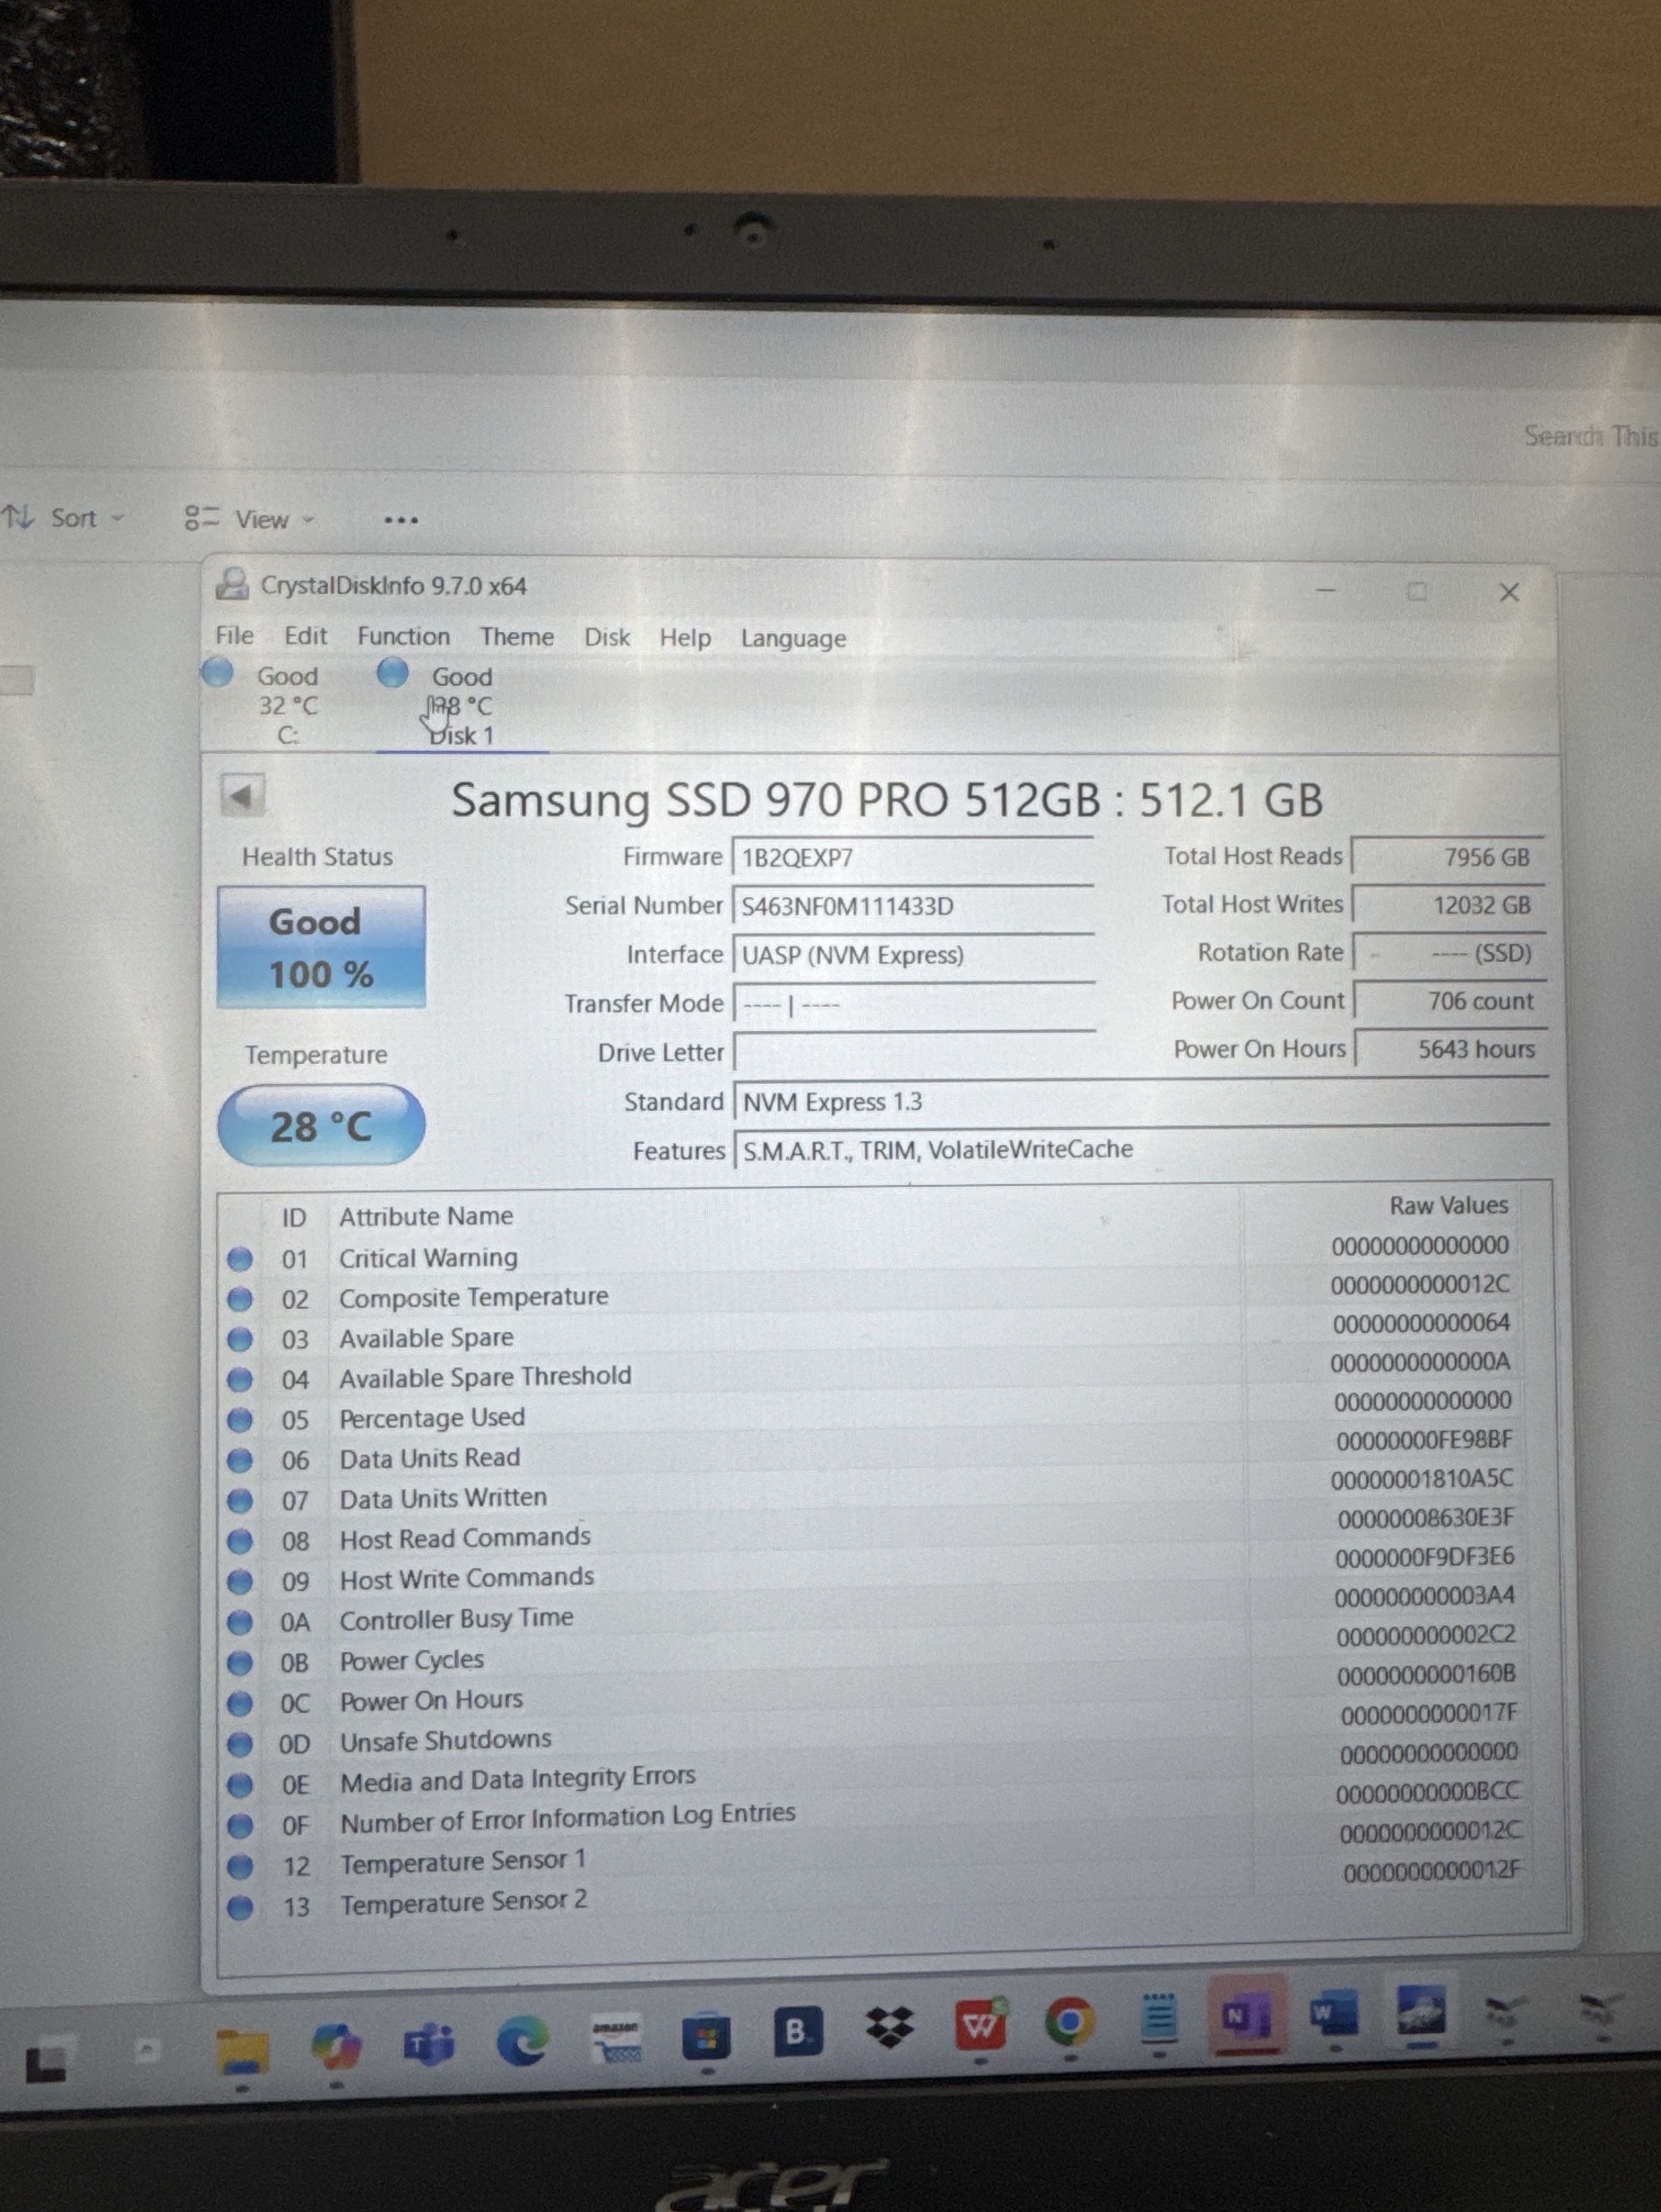
Task: Click the Raw Values column header
Action: (x=1448, y=1205)
